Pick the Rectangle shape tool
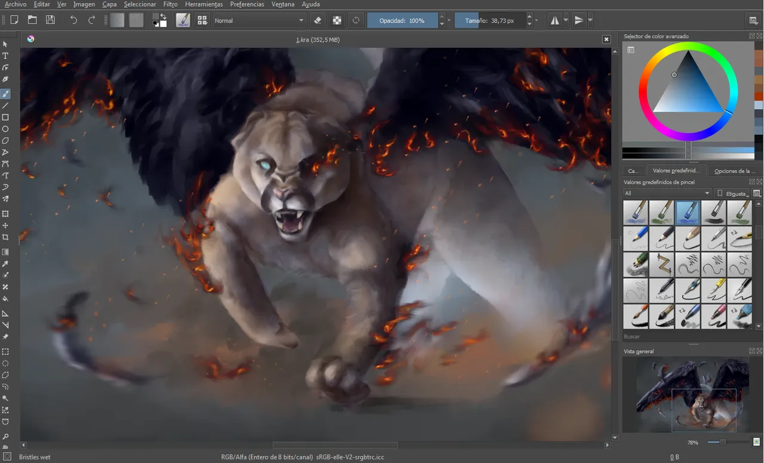Viewport: 764px width, 463px height. point(5,118)
